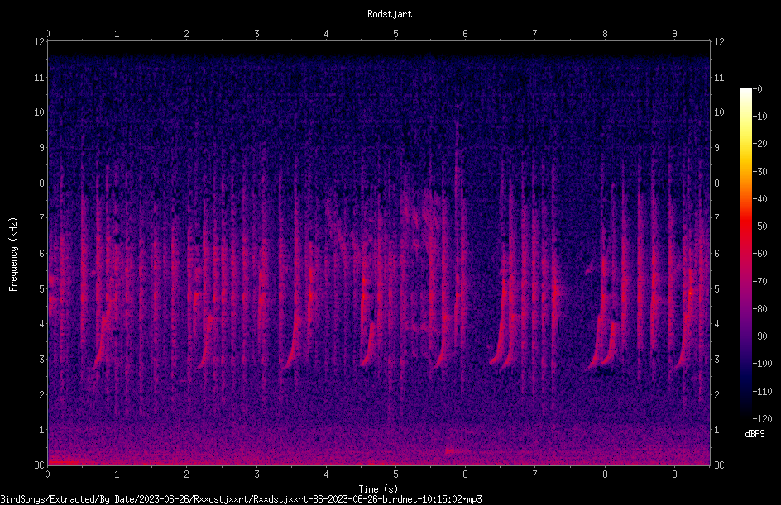
Task: Select the -120 colorbar value
Action: pyautogui.click(x=763, y=419)
